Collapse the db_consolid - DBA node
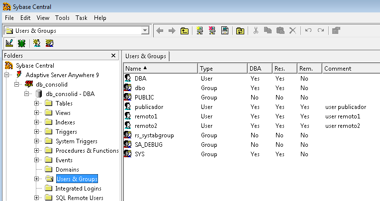380x201 pixels. [27, 94]
